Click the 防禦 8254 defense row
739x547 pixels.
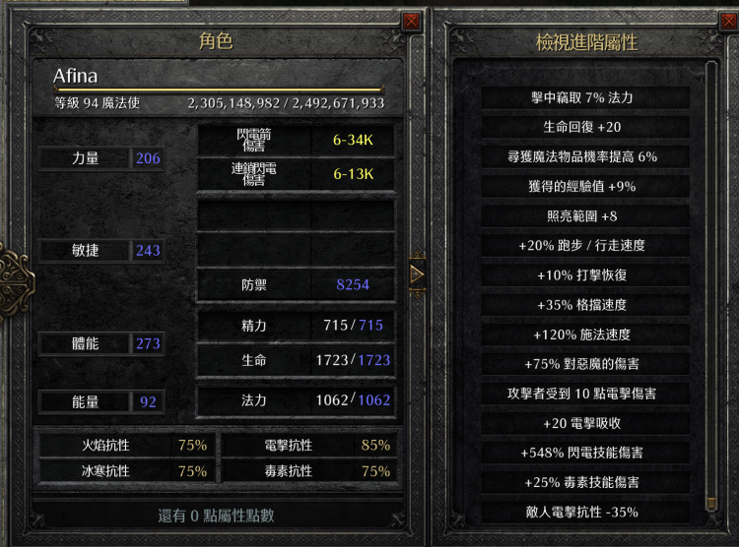coord(296,284)
